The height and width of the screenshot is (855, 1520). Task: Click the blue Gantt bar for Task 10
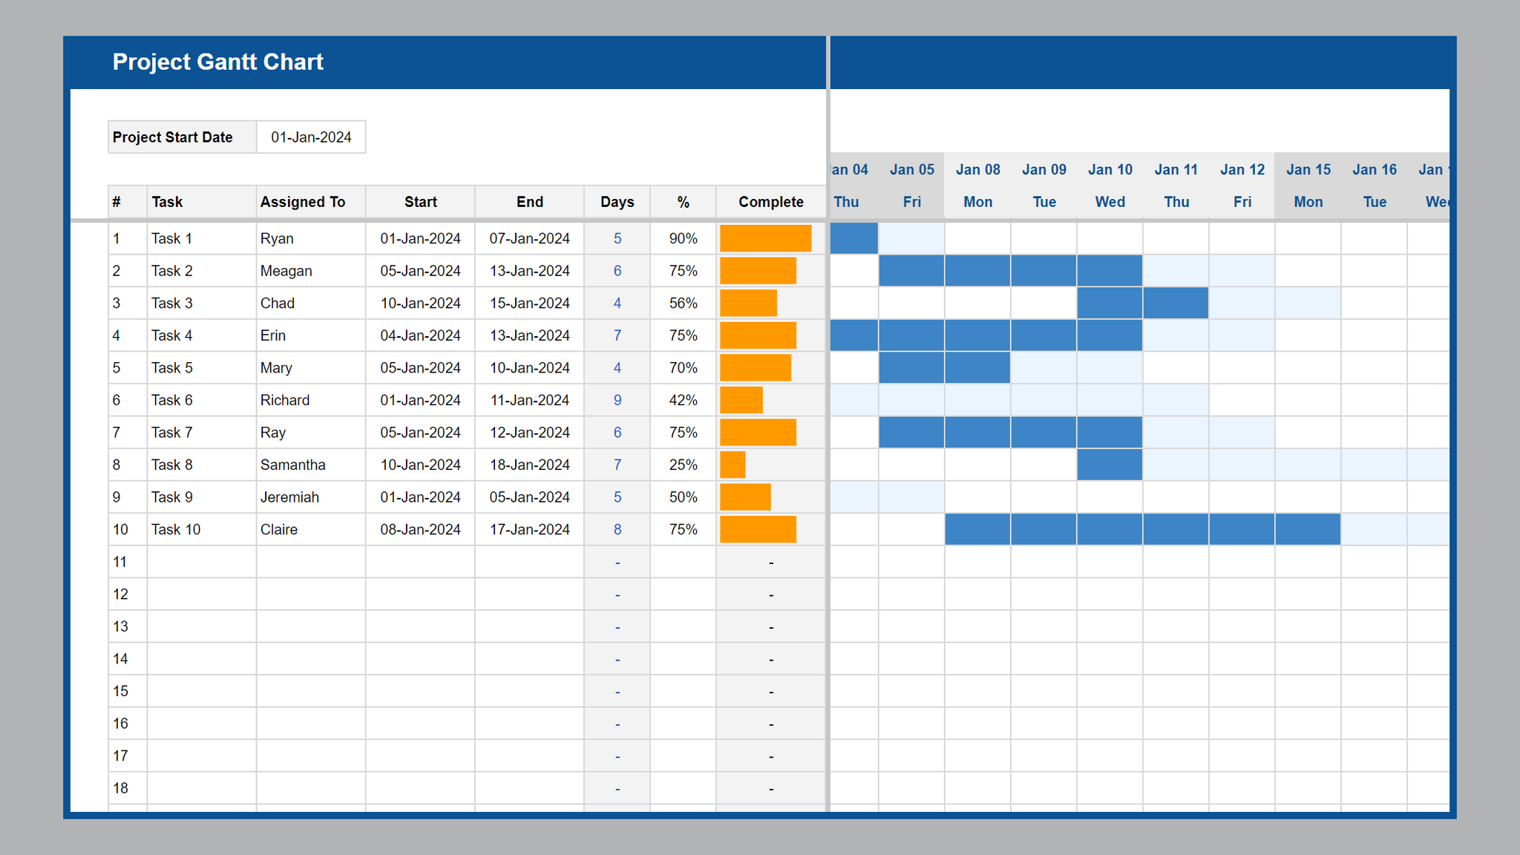(x=1143, y=529)
